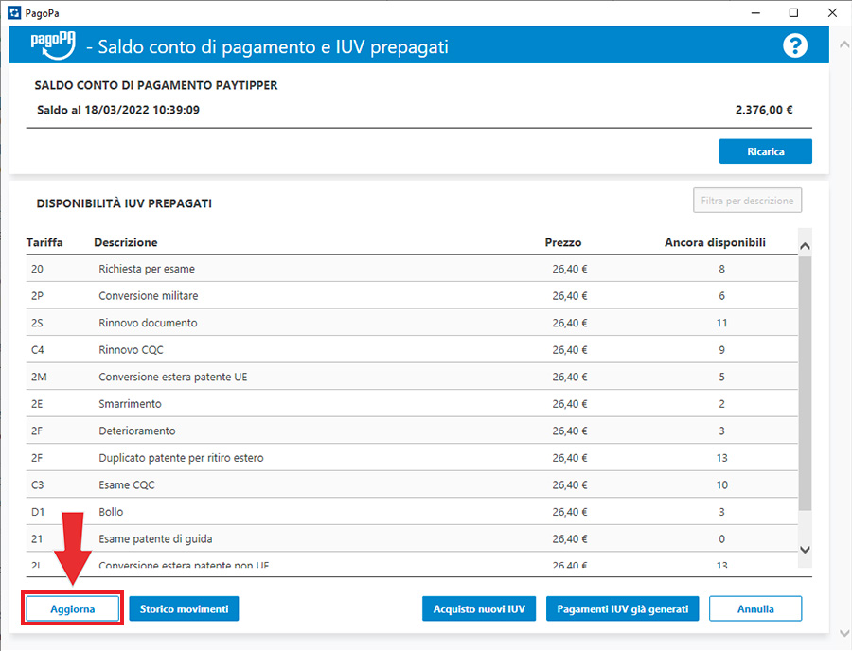Click the table vertical scrollbar thumb

click(806, 378)
